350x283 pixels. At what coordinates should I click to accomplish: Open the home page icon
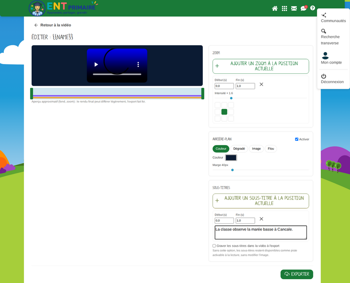(x=275, y=9)
